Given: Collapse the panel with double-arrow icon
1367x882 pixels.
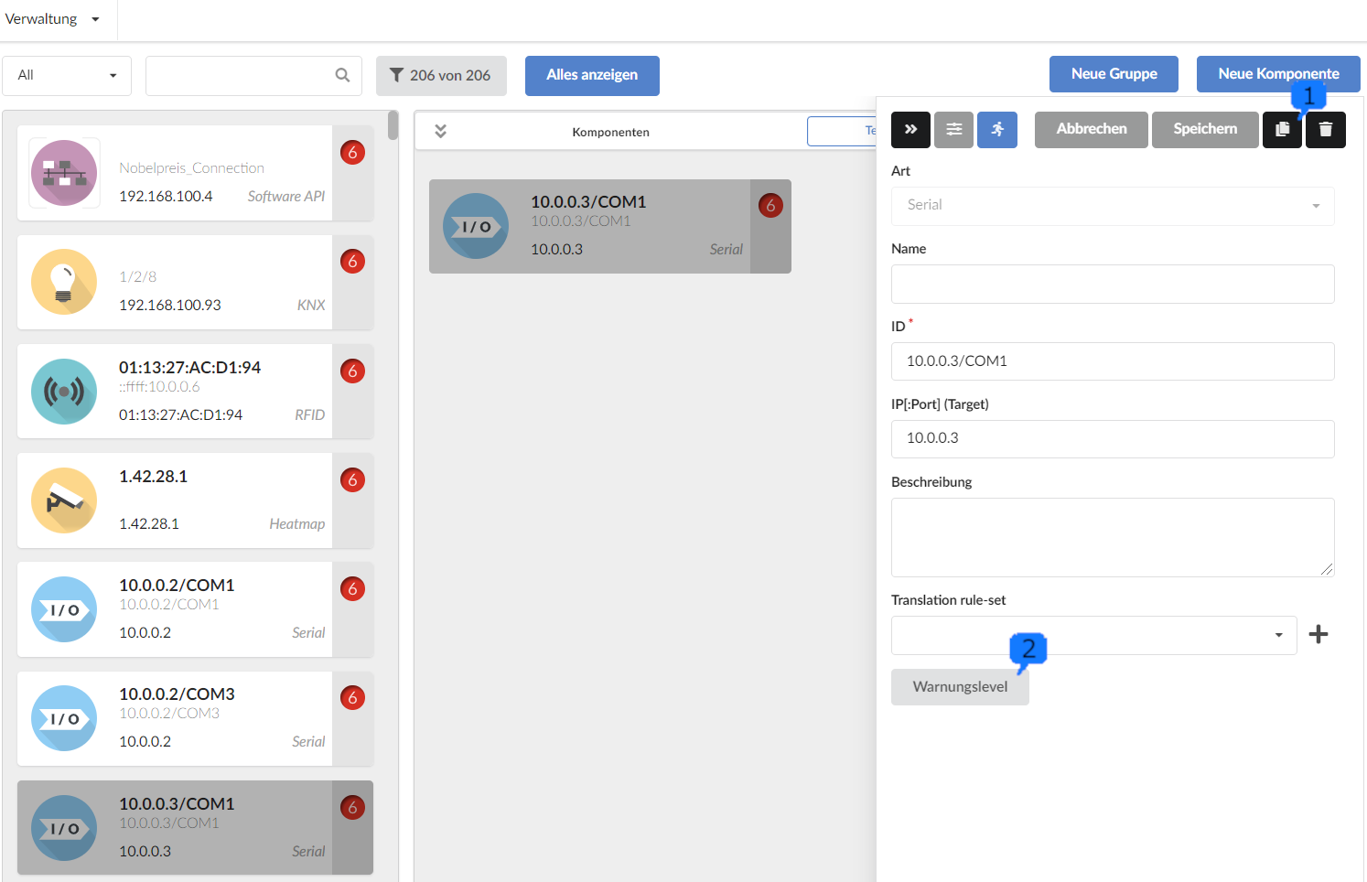Looking at the screenshot, I should [910, 130].
